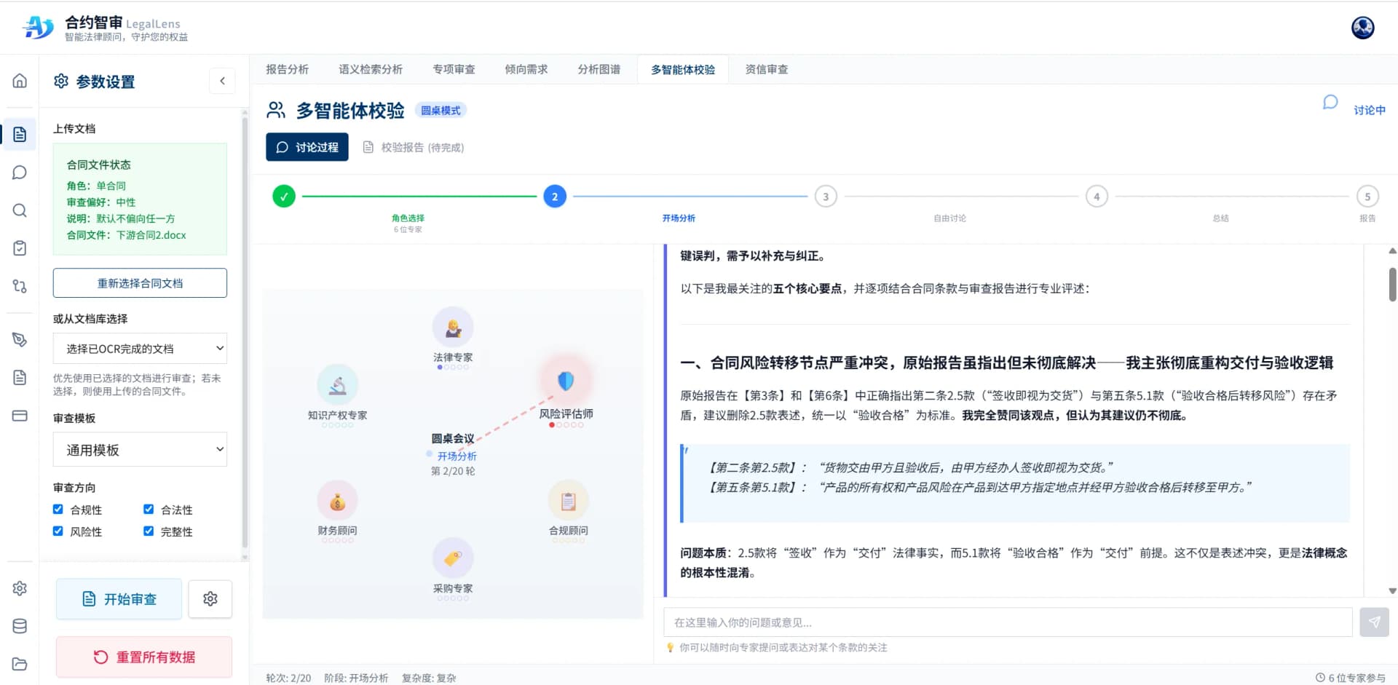This screenshot has width=1398, height=685.
Task: Switch to the 倾向需求 tab
Action: [x=526, y=70]
